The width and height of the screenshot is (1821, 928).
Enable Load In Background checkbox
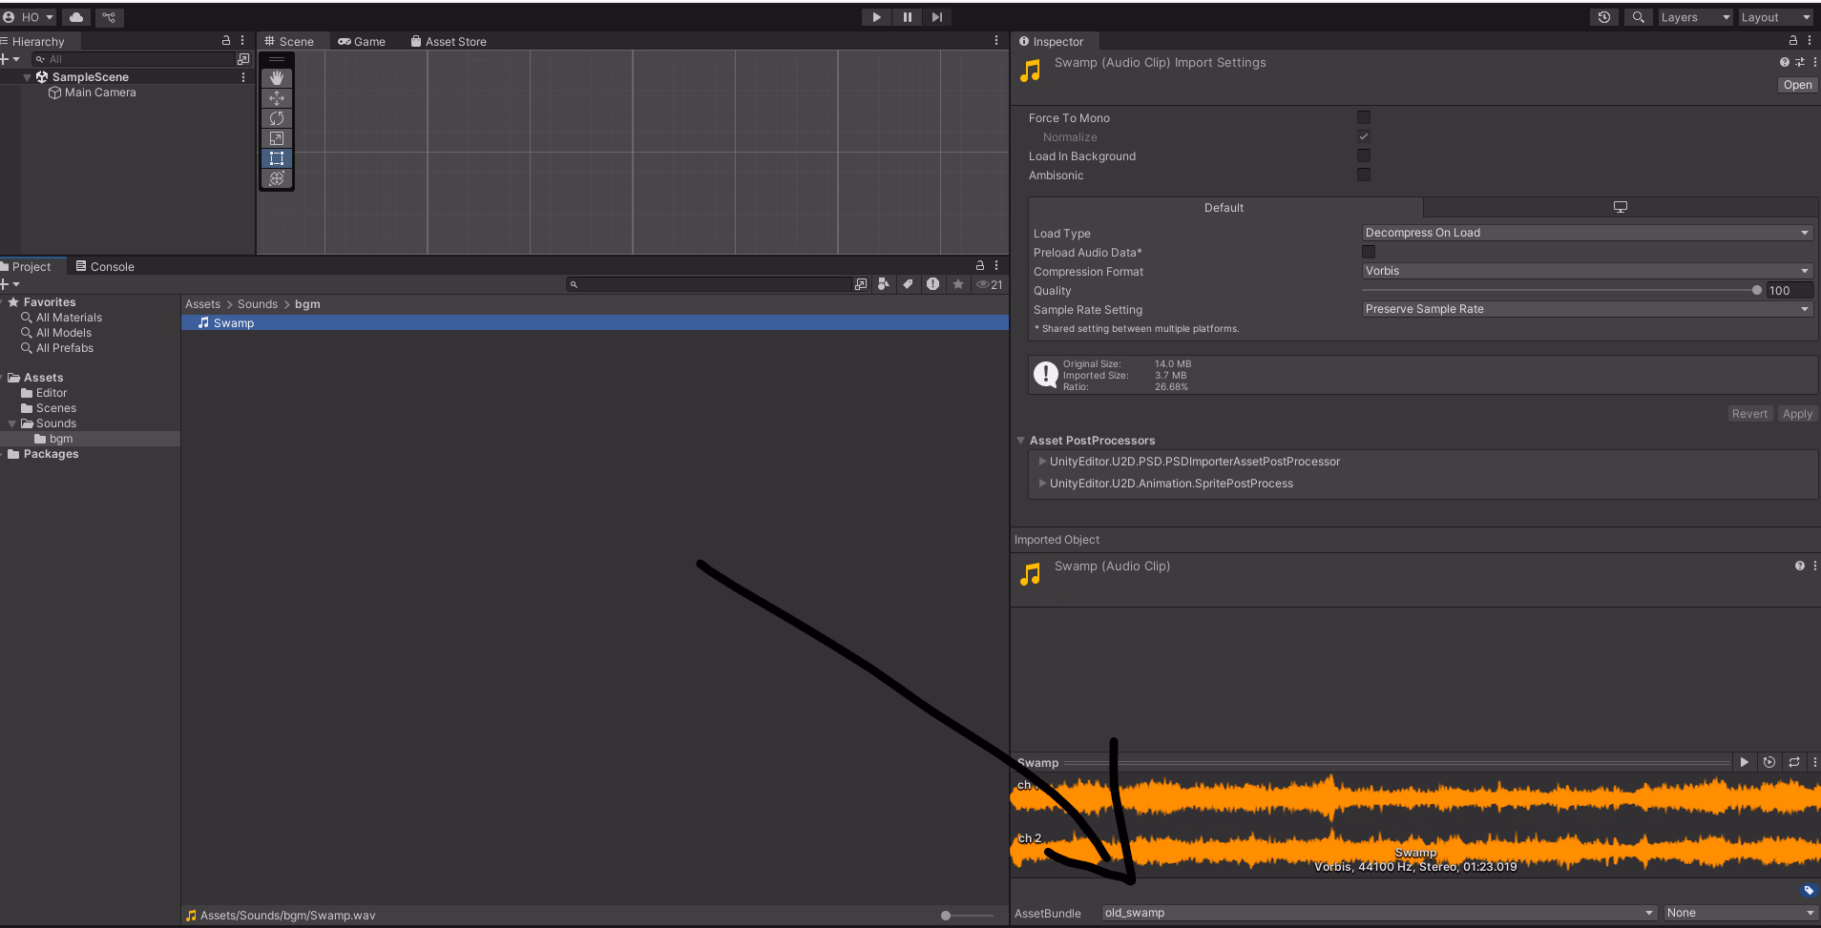[x=1364, y=155]
